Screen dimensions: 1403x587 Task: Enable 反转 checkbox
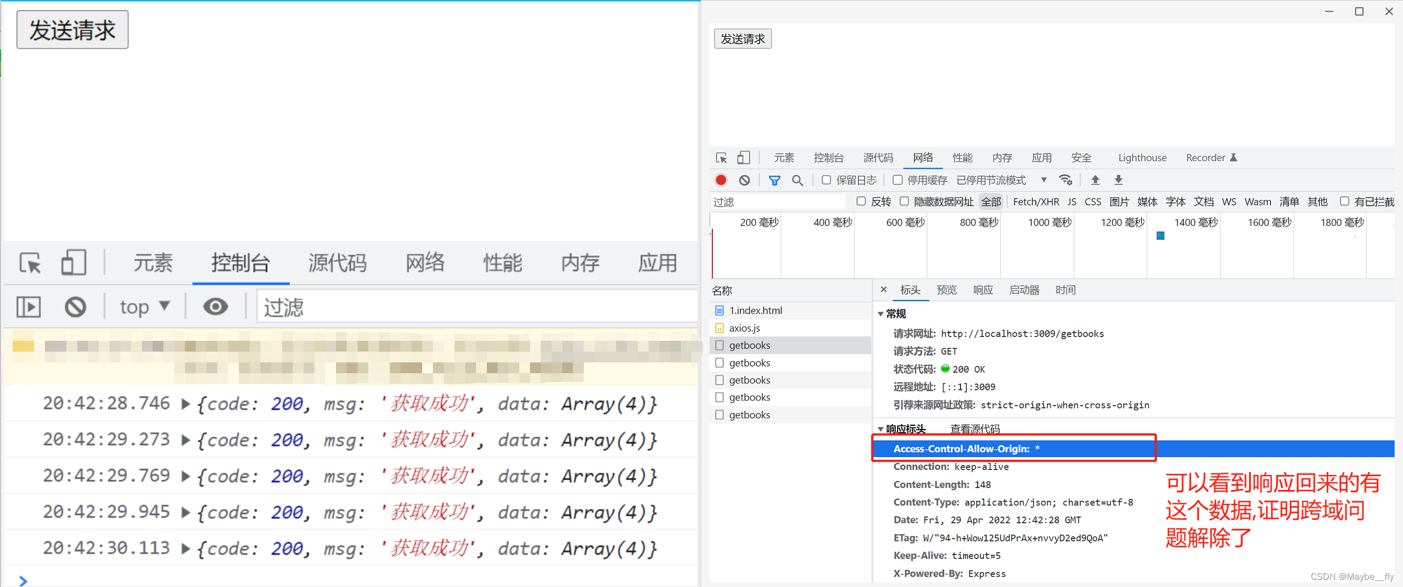(861, 201)
